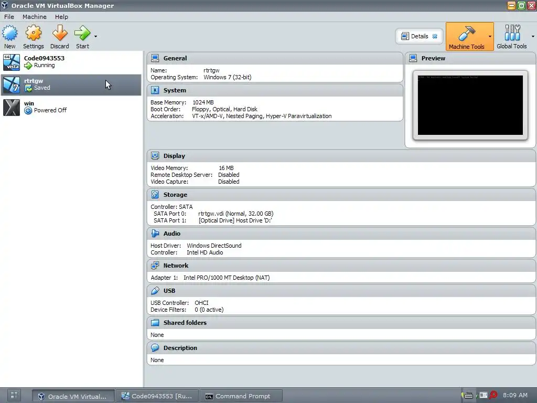The image size is (537, 403).
Task: Click the Discard saved state icon
Action: pos(60,33)
